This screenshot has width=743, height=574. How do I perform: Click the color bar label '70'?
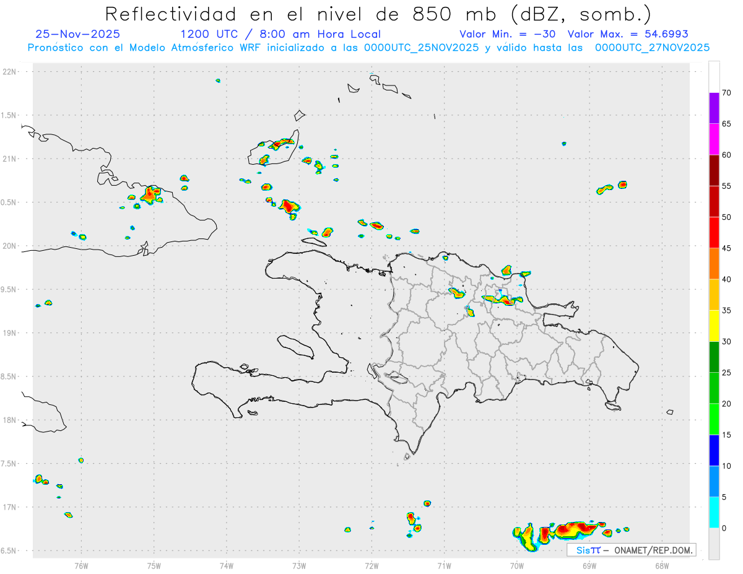point(726,93)
